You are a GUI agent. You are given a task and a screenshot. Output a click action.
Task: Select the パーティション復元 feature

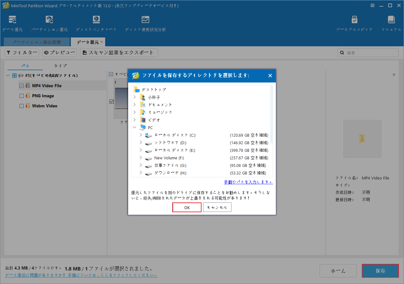[49, 23]
